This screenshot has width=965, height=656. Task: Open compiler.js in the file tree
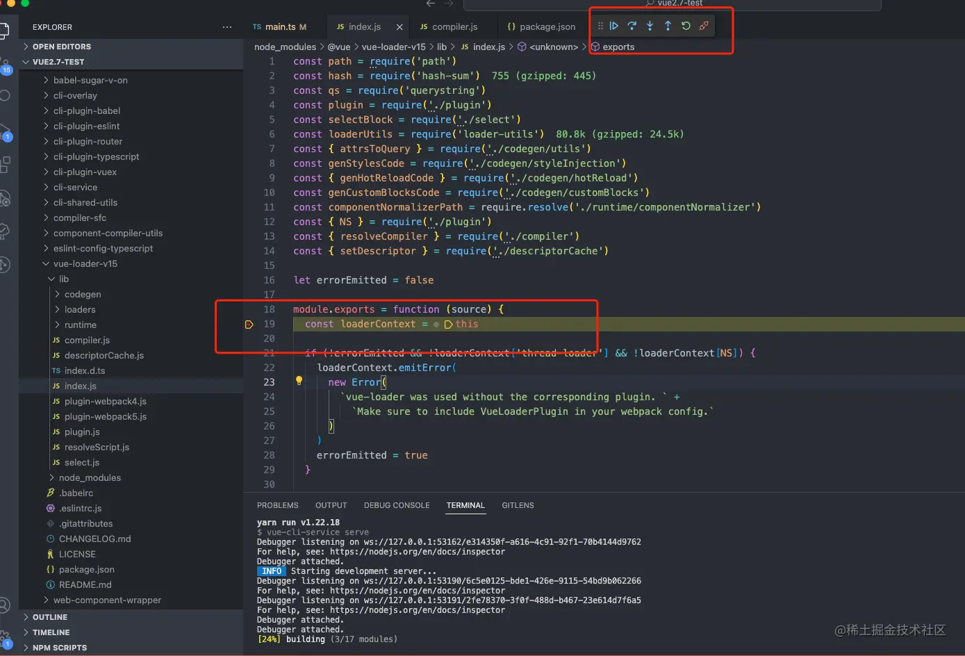[131, 341]
